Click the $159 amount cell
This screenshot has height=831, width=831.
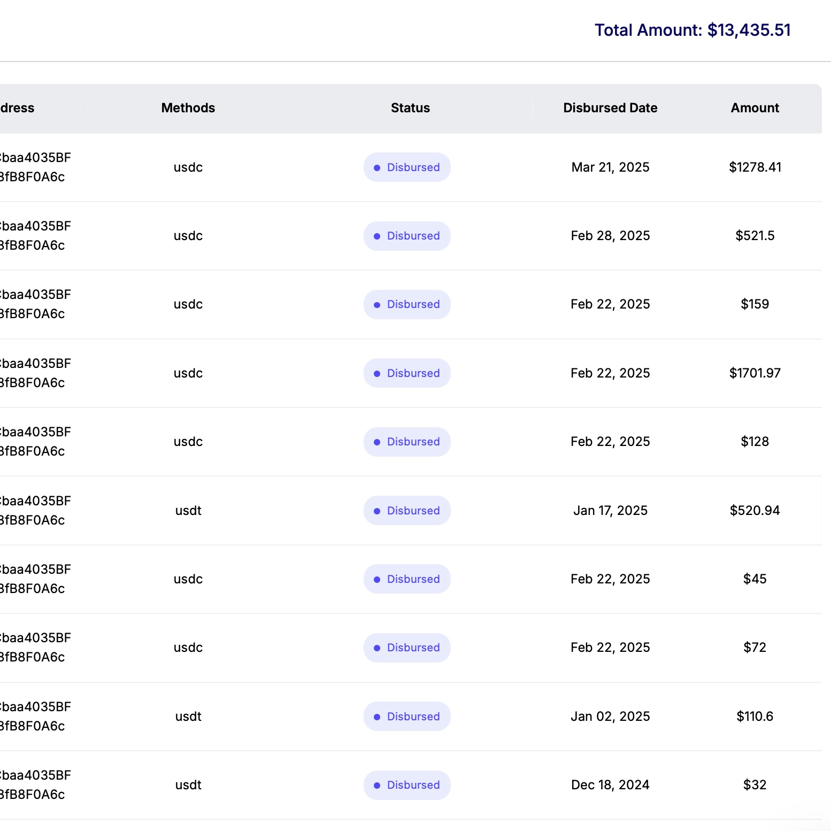tap(755, 304)
